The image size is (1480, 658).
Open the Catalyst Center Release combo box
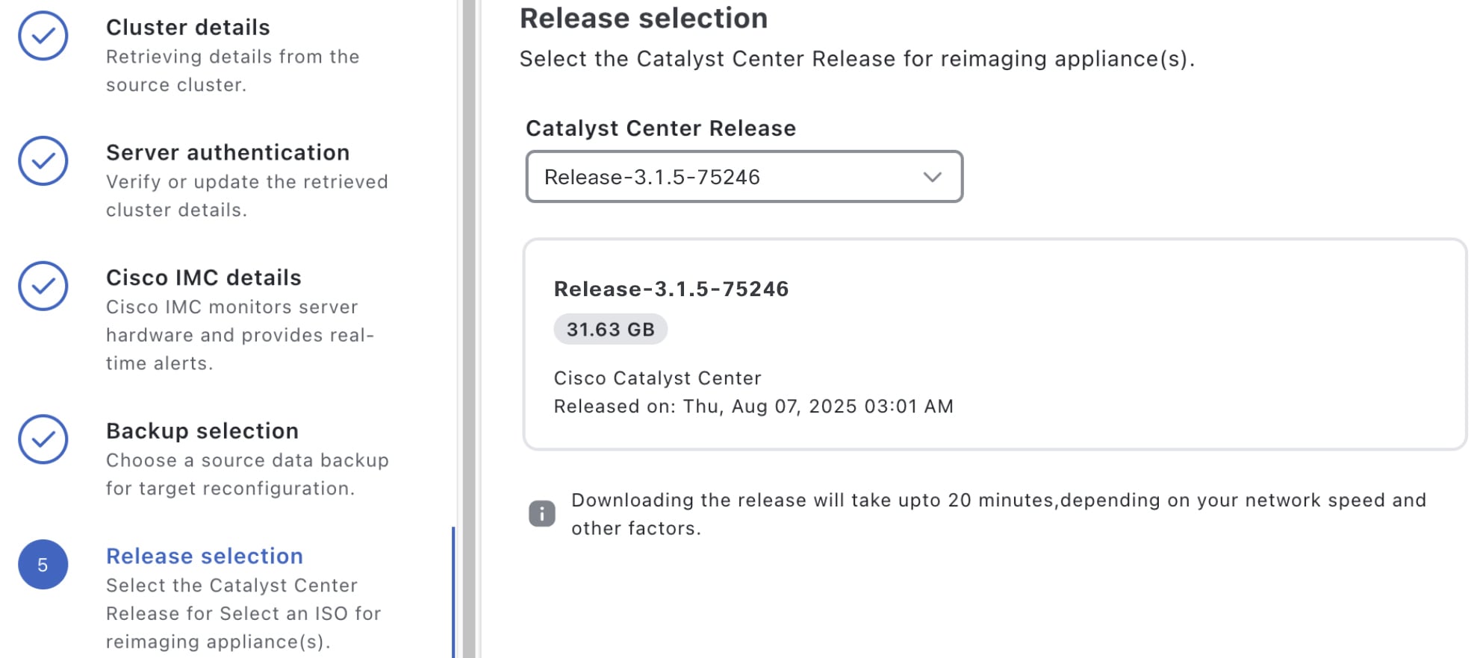click(x=744, y=177)
